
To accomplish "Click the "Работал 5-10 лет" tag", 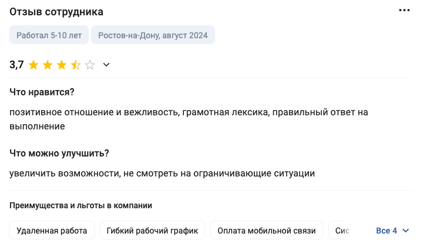I will click(x=49, y=35).
